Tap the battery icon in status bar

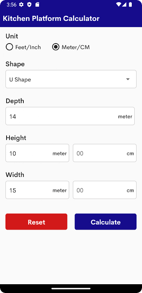click(130, 5)
